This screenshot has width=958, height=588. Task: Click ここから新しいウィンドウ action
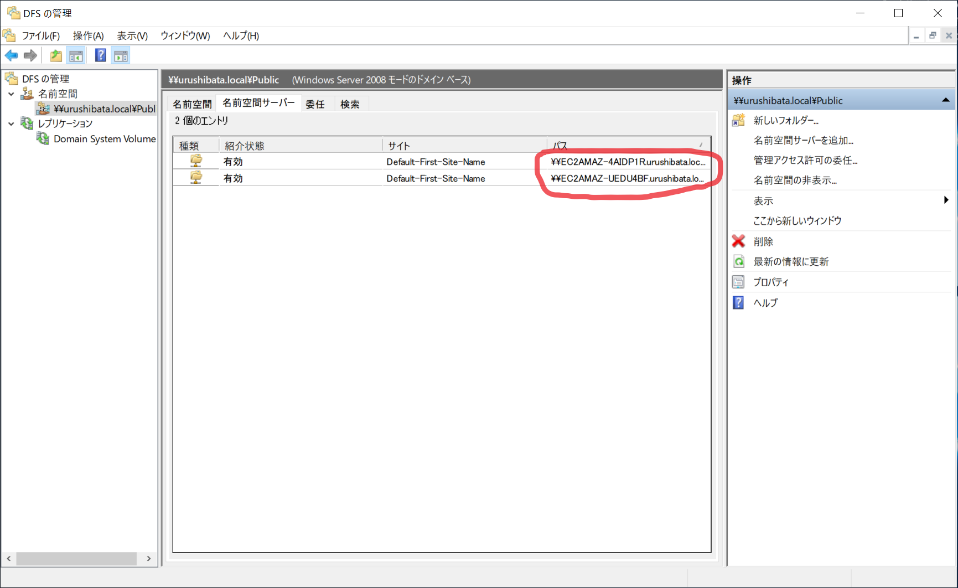point(798,220)
